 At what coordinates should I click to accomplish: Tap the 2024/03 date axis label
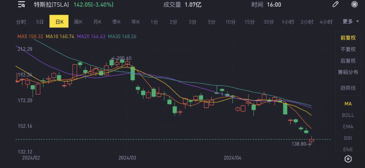tap(127, 158)
